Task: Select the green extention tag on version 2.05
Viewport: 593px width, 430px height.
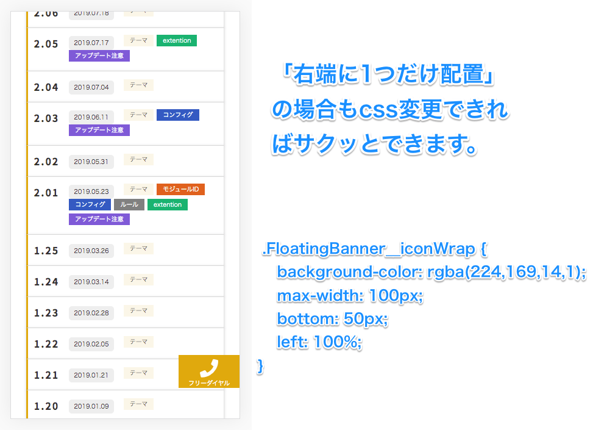Action: tap(177, 40)
